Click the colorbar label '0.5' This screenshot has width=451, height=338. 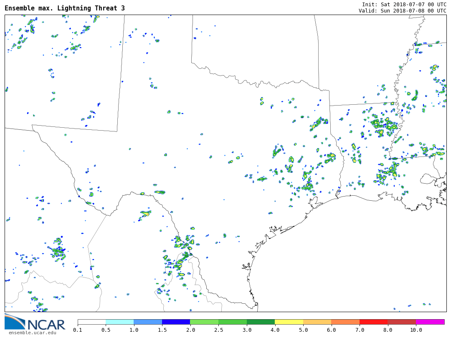(x=106, y=330)
